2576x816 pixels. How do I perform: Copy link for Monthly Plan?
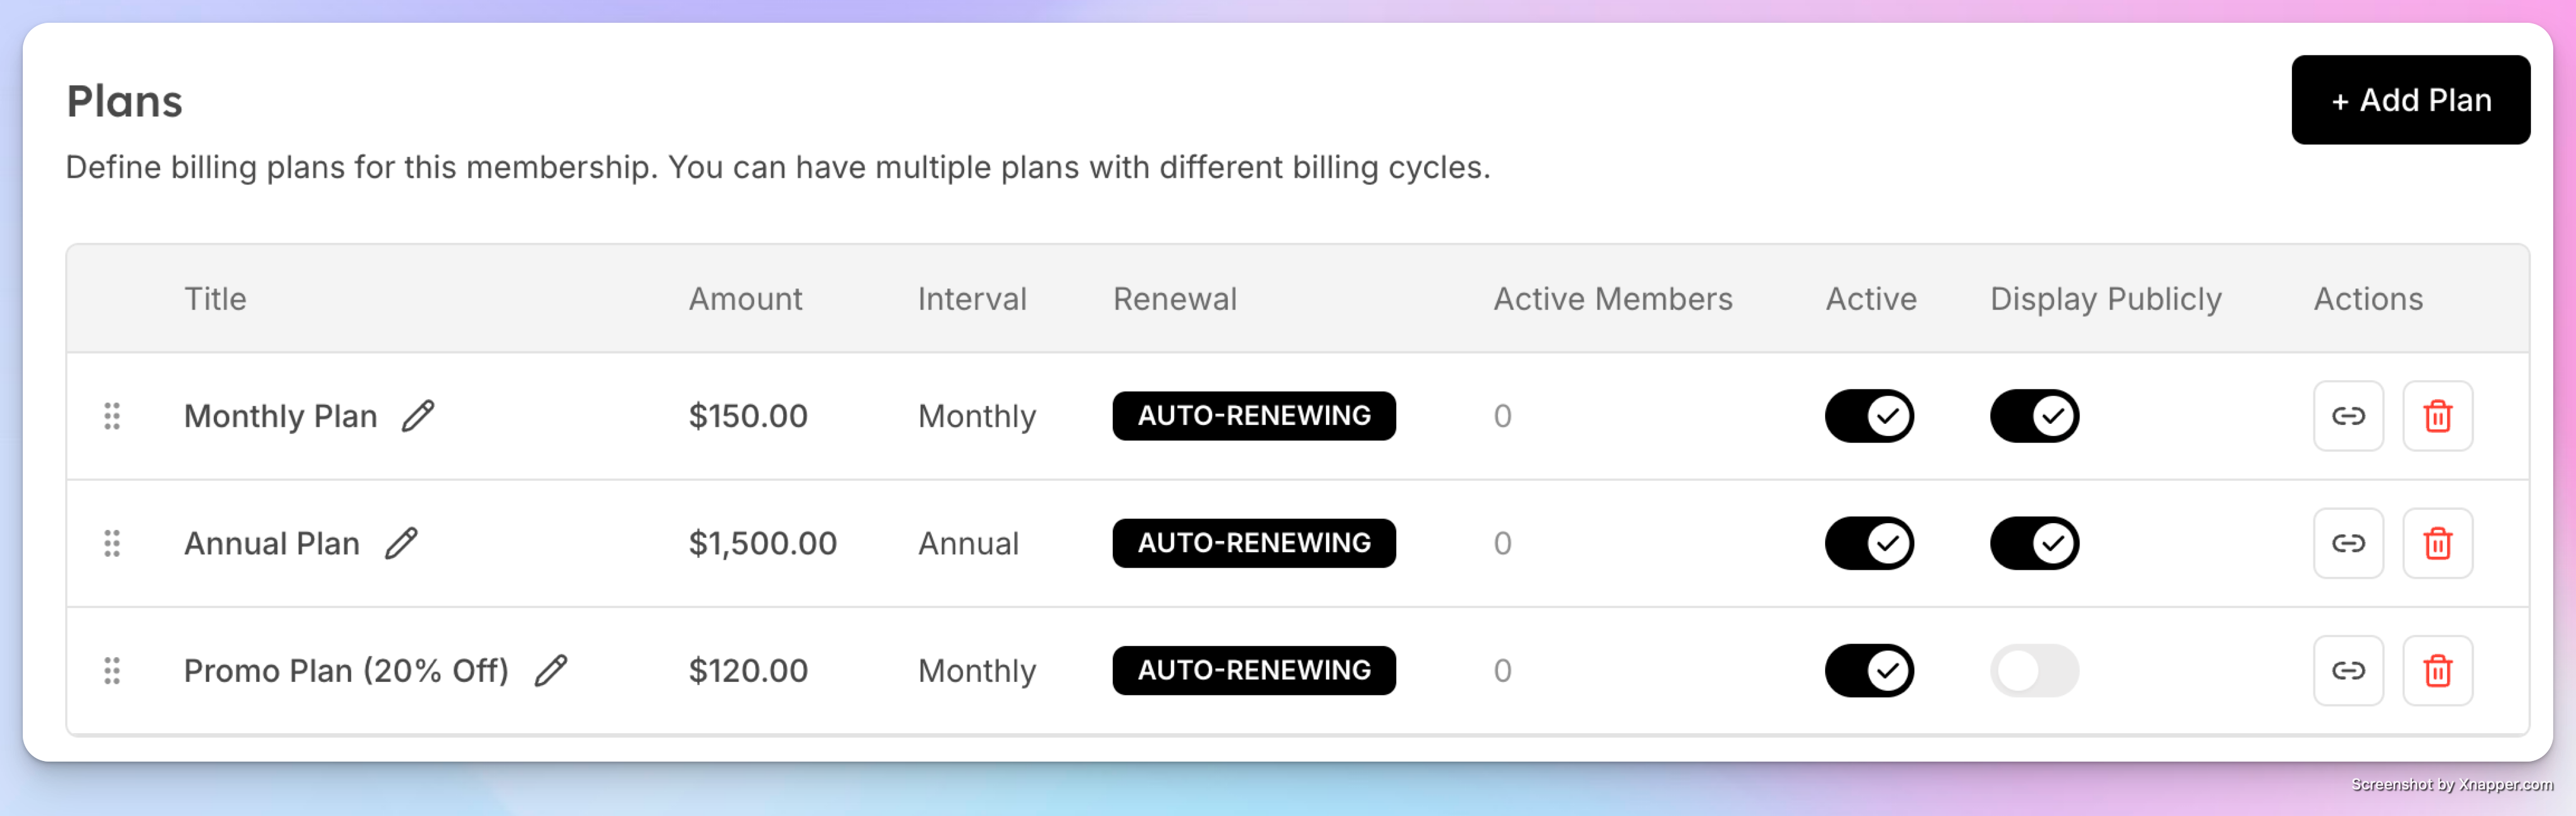tap(2348, 416)
